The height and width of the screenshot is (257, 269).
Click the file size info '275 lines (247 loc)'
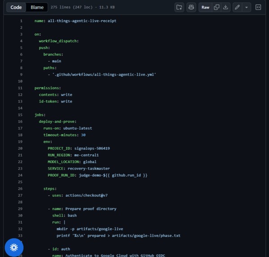(72, 7)
